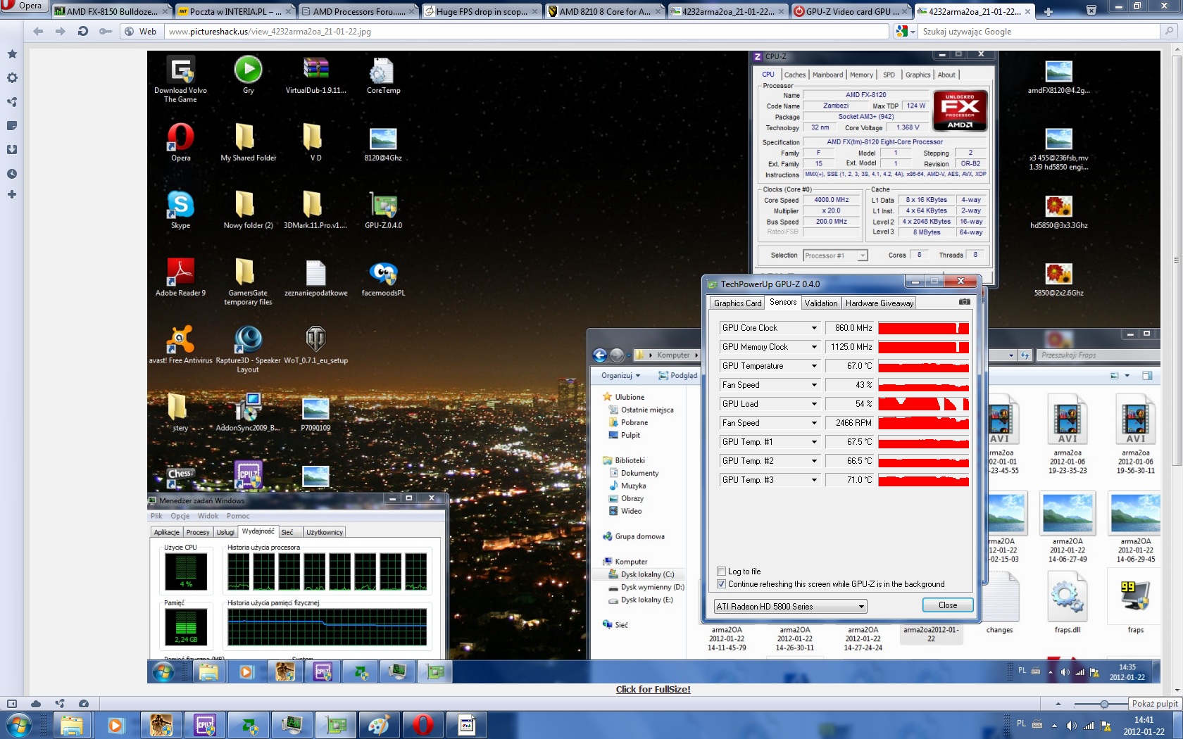This screenshot has height=739, width=1183.
Task: Select the 'Graphics Card' tab in GPU-Z
Action: (737, 303)
